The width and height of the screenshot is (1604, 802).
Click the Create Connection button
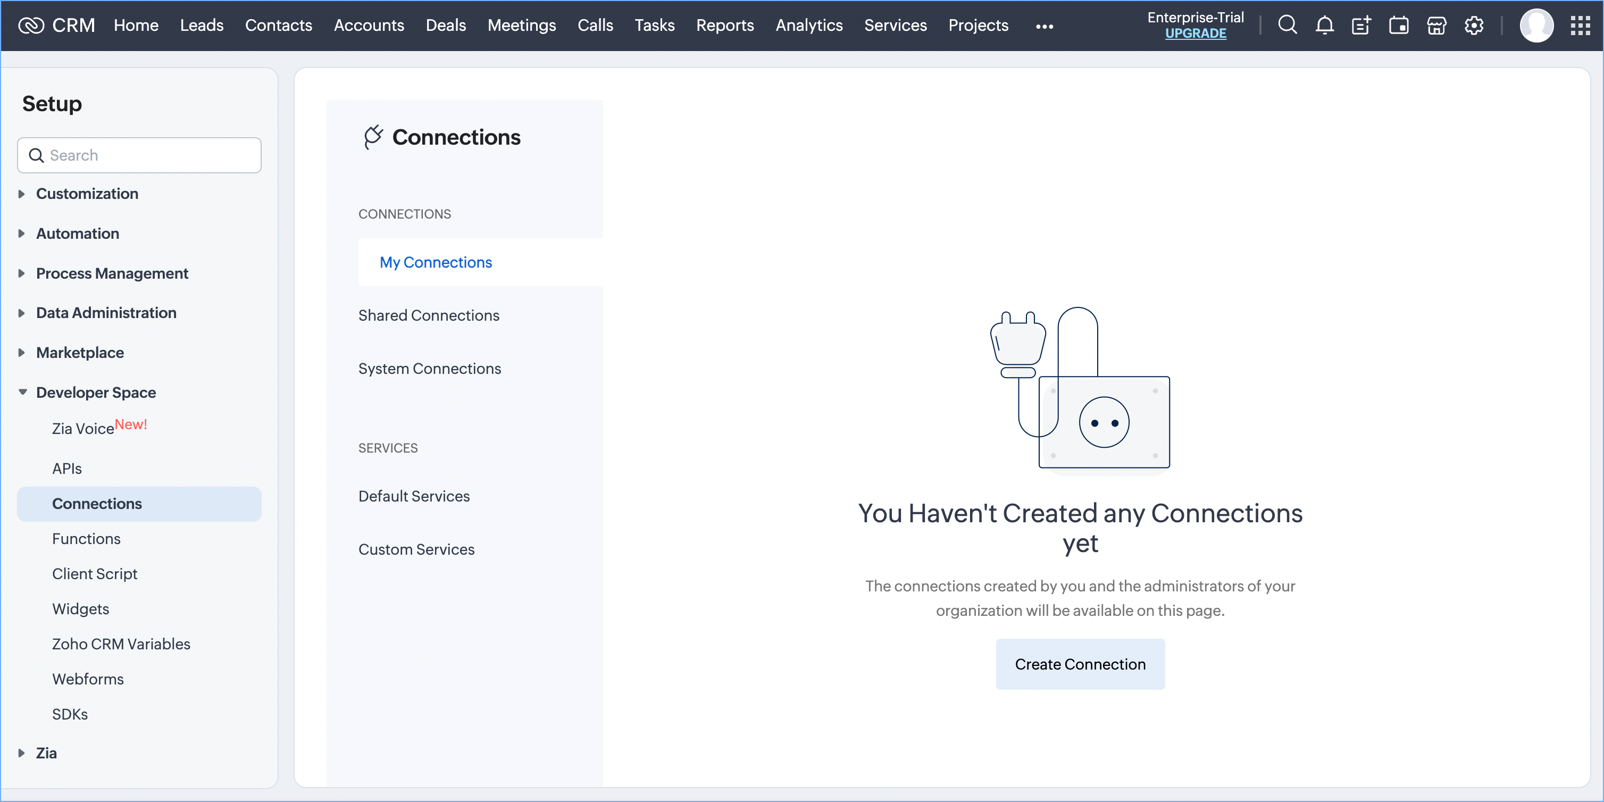coord(1080,664)
